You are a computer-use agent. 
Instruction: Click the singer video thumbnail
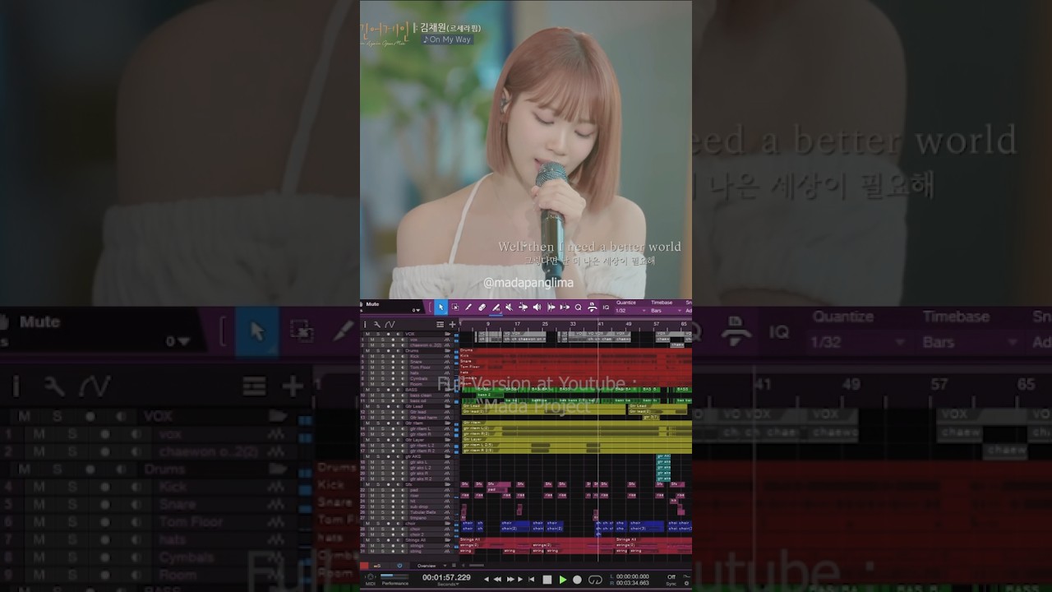click(x=526, y=150)
